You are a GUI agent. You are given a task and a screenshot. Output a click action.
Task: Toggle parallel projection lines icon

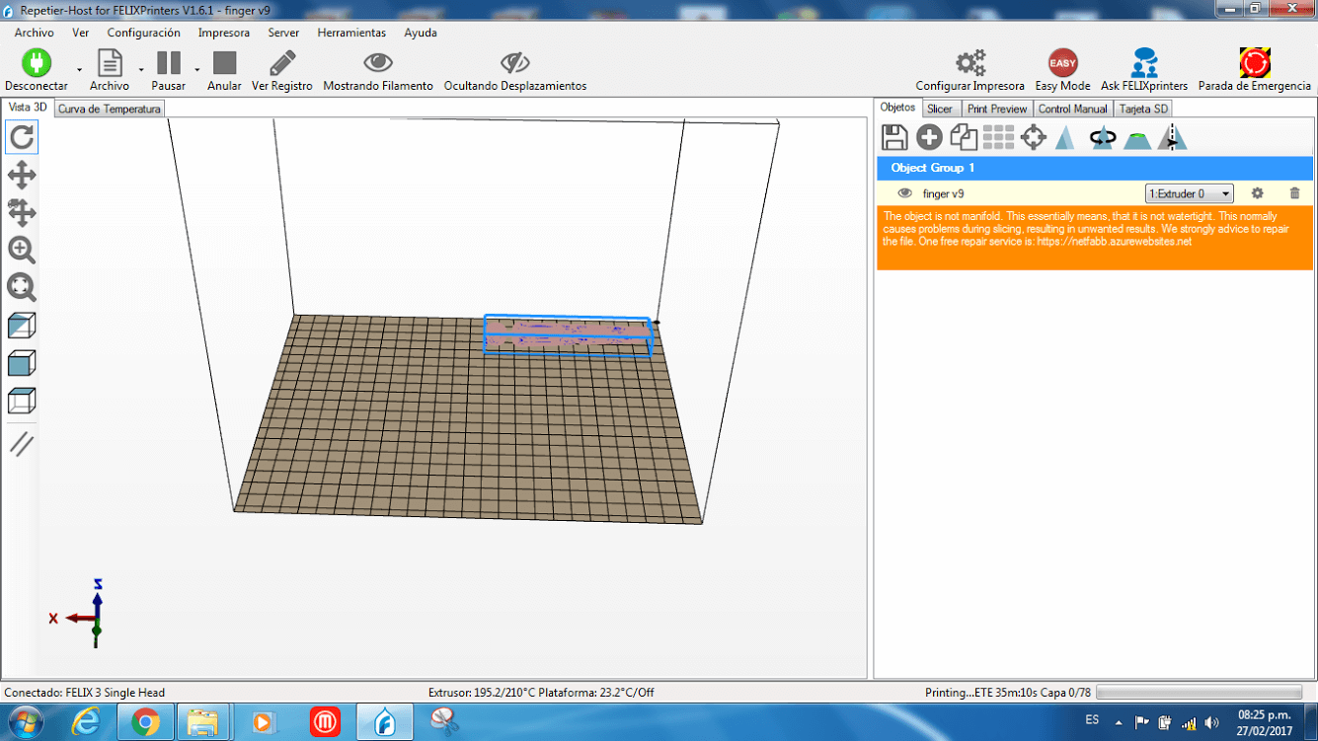tap(22, 444)
